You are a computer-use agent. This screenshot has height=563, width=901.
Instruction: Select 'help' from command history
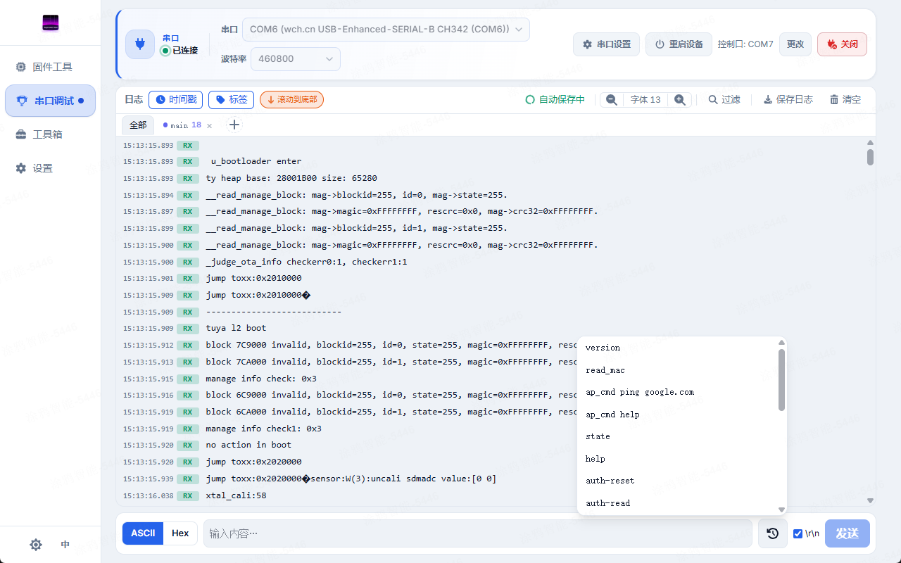(677, 459)
